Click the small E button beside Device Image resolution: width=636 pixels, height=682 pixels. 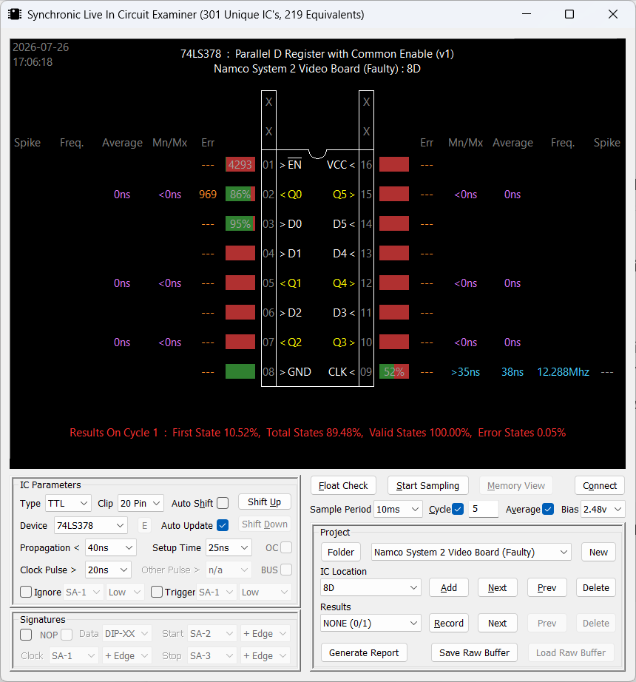click(x=145, y=525)
